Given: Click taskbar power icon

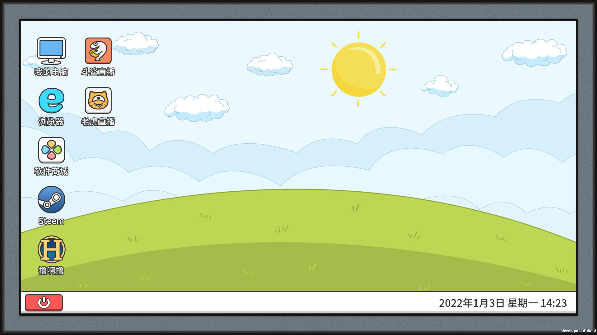Looking at the screenshot, I should [x=44, y=303].
